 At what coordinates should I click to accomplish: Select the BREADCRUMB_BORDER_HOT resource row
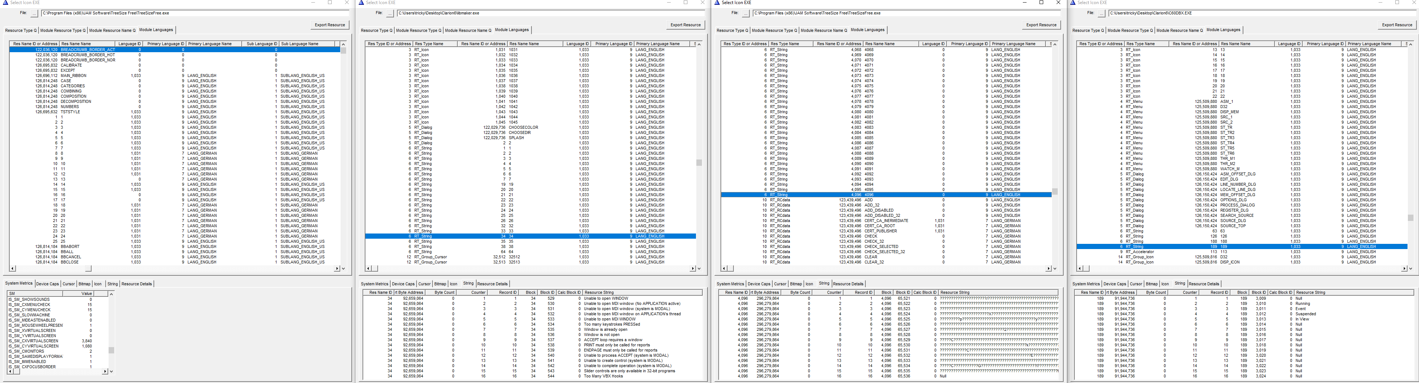[x=88, y=55]
